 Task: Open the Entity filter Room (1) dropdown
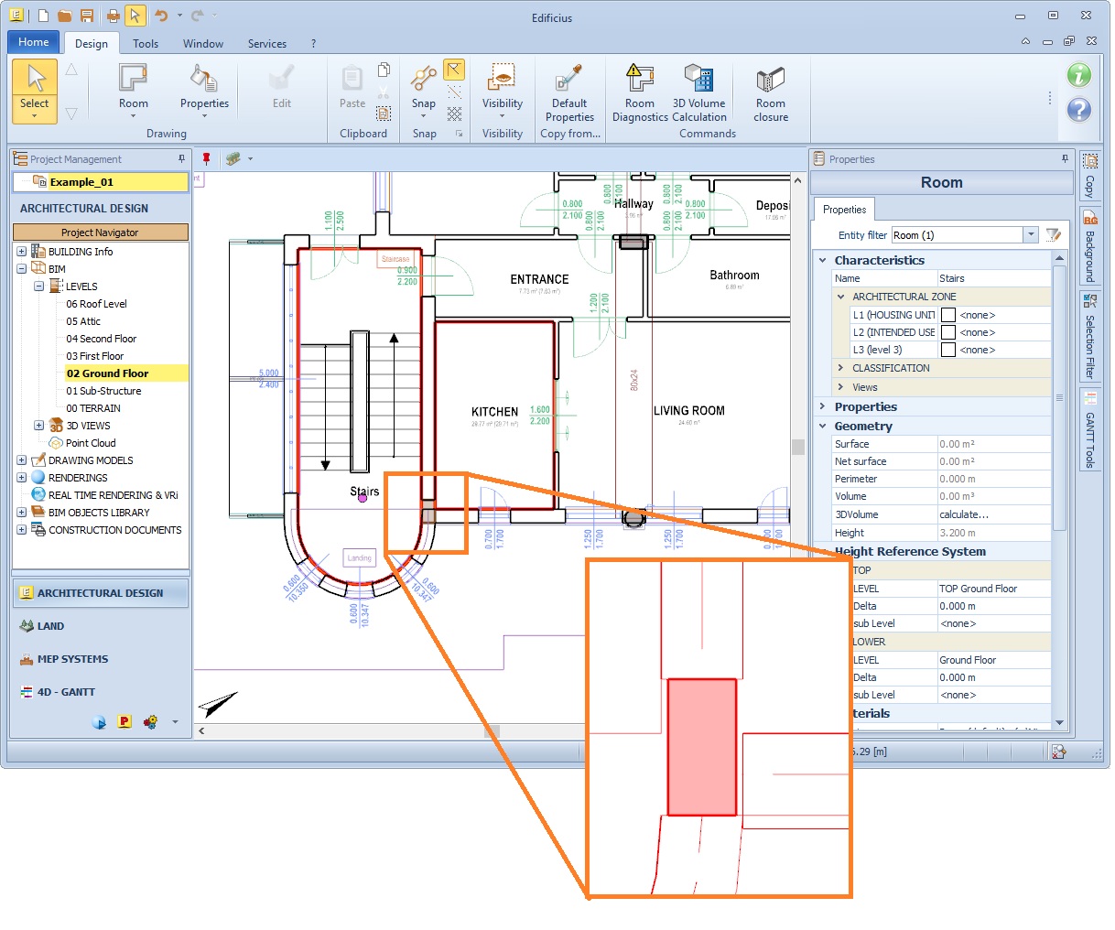coord(1031,235)
